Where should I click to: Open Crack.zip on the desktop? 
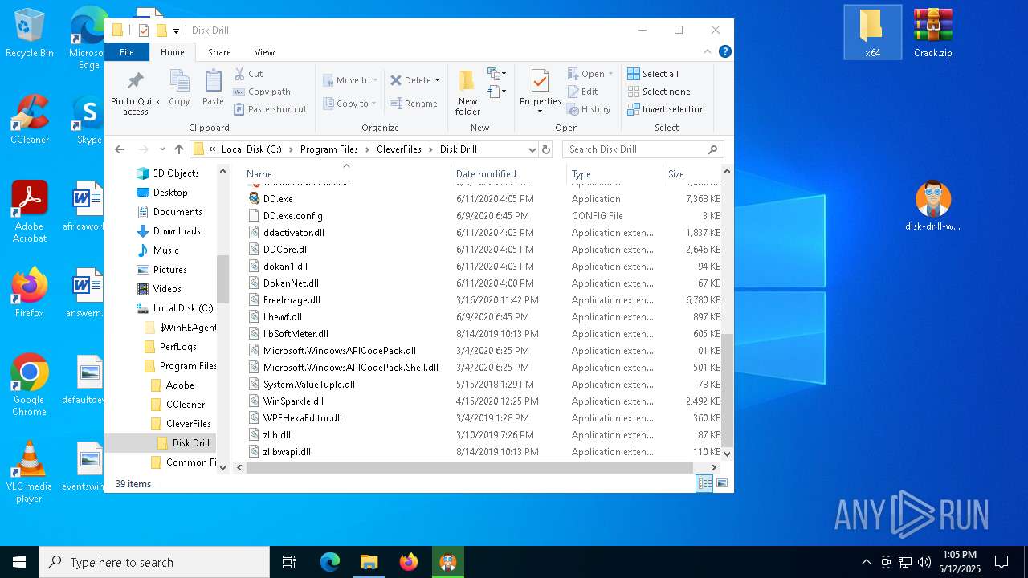932,33
